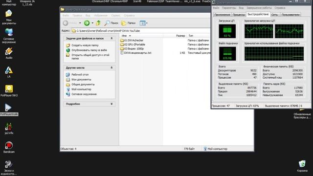This screenshot has width=313, height=176.
Task: Open the Сервис menu in Explorer
Action: (x=115, y=15)
